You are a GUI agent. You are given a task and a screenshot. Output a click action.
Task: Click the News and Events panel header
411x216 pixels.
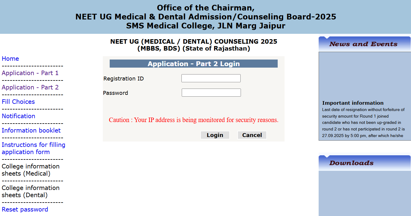tap(363, 44)
